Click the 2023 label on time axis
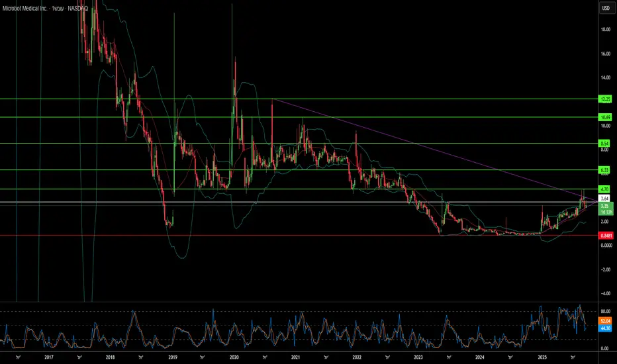Viewport: 617px width, 364px height. point(418,357)
